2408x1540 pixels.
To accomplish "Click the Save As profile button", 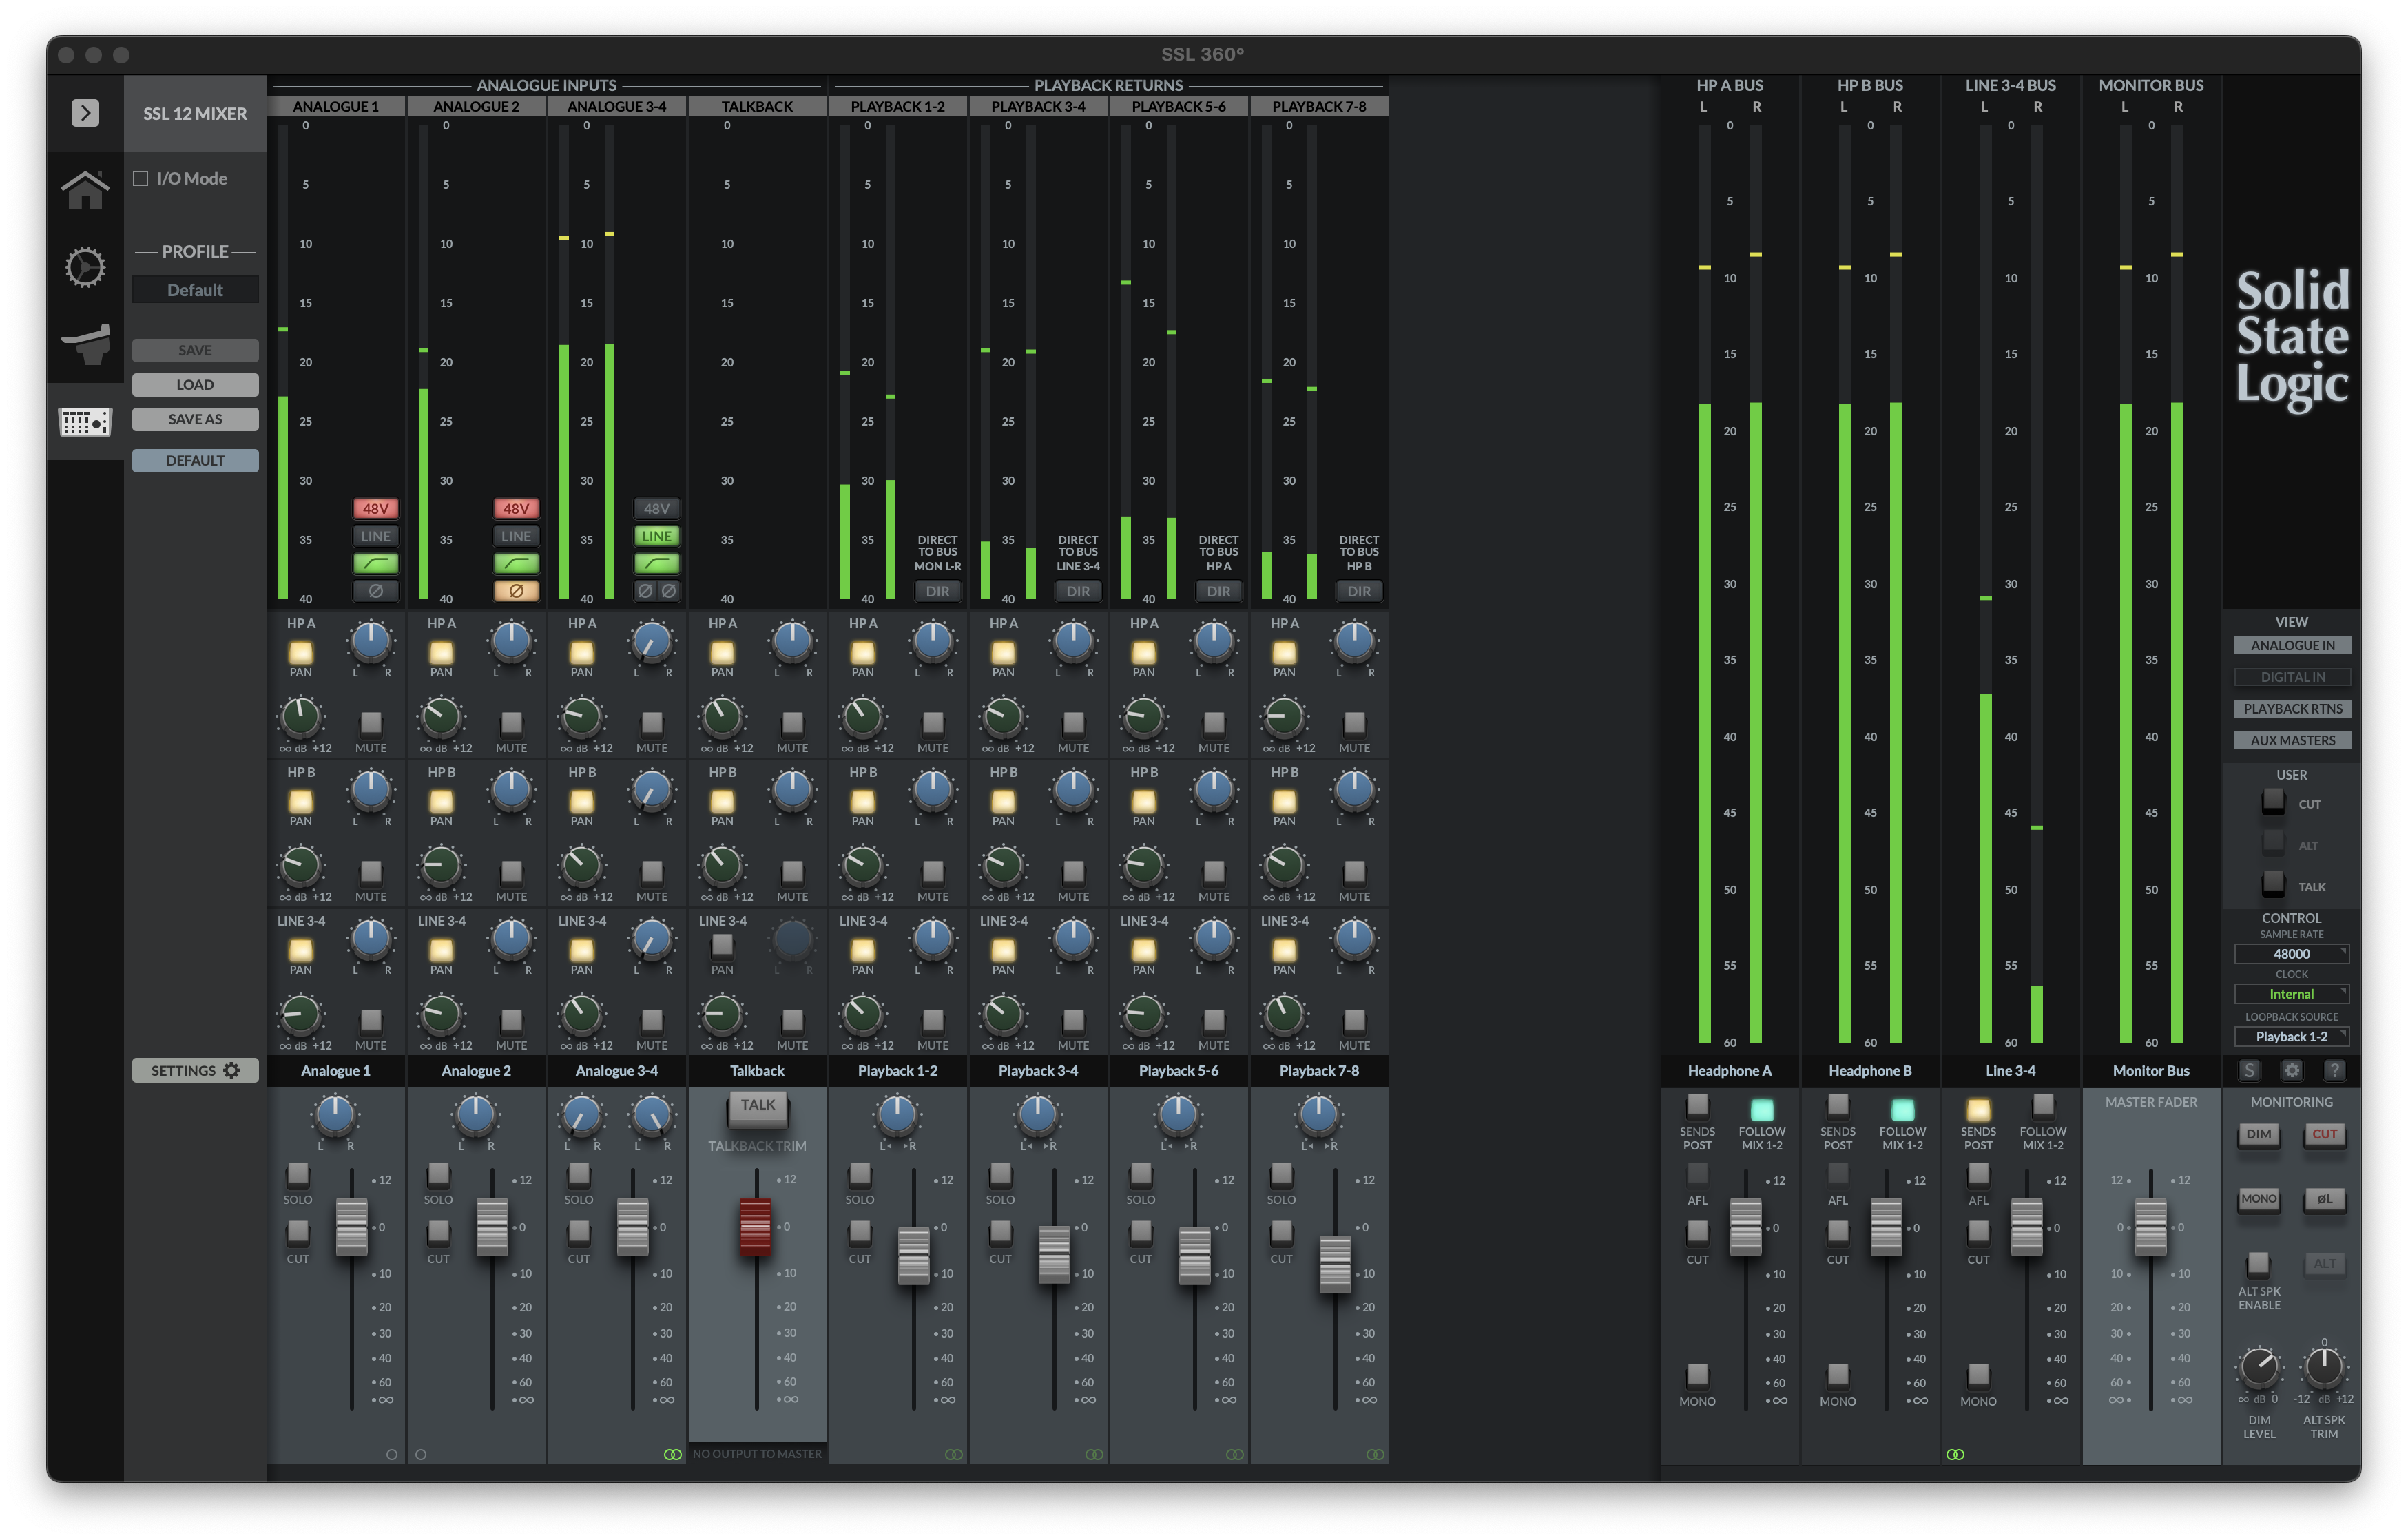I will point(195,419).
